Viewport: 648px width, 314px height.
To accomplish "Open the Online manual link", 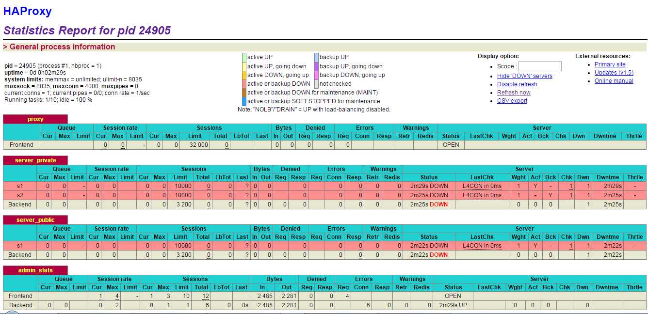I will coord(614,81).
